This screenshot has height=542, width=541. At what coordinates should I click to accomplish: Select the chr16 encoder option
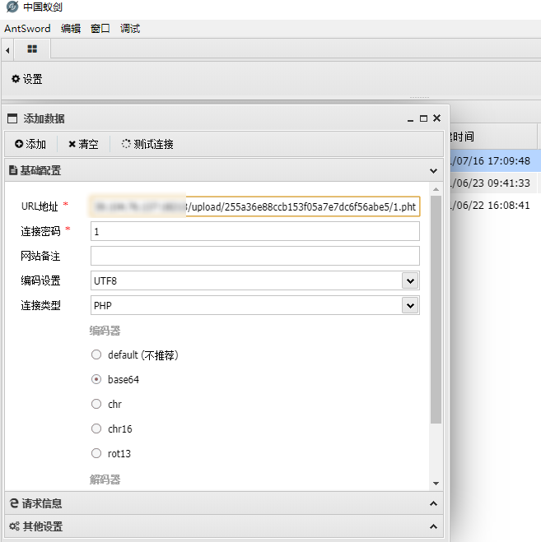(x=96, y=429)
